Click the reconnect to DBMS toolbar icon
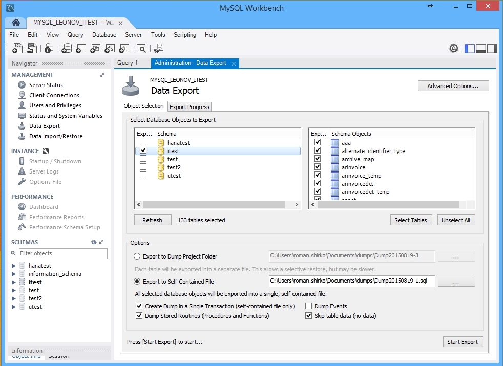 pyautogui.click(x=158, y=48)
